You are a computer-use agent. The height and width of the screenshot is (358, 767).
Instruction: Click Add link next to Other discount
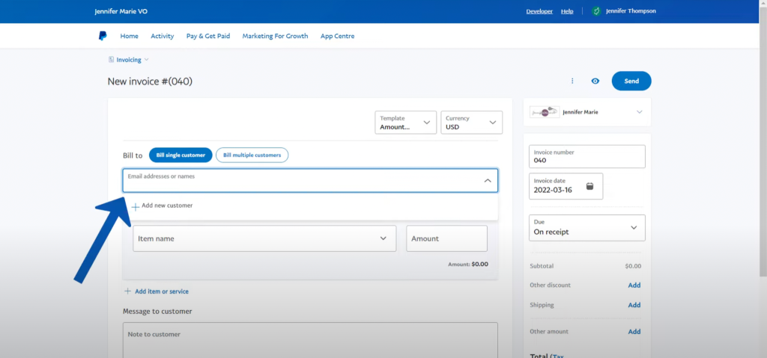click(634, 285)
